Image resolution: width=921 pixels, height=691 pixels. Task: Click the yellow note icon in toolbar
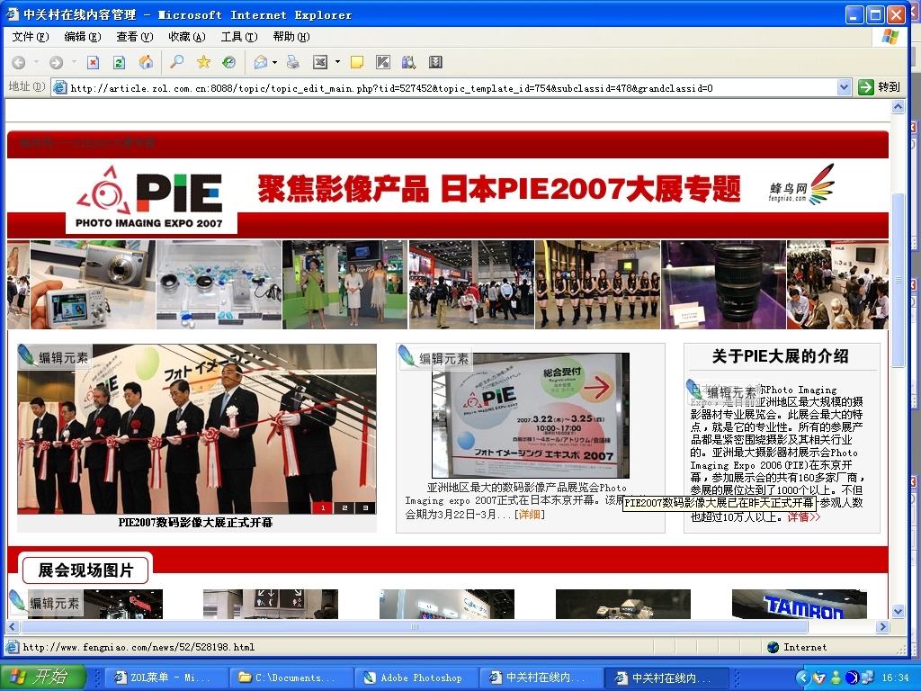tap(356, 62)
